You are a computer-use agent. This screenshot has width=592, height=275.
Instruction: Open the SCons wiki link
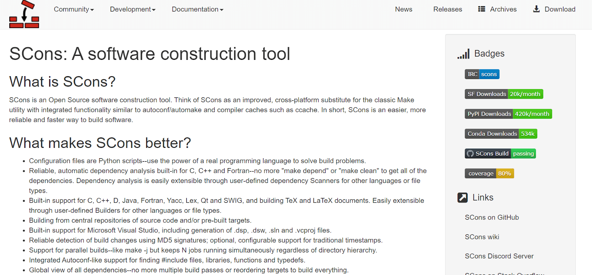click(482, 237)
